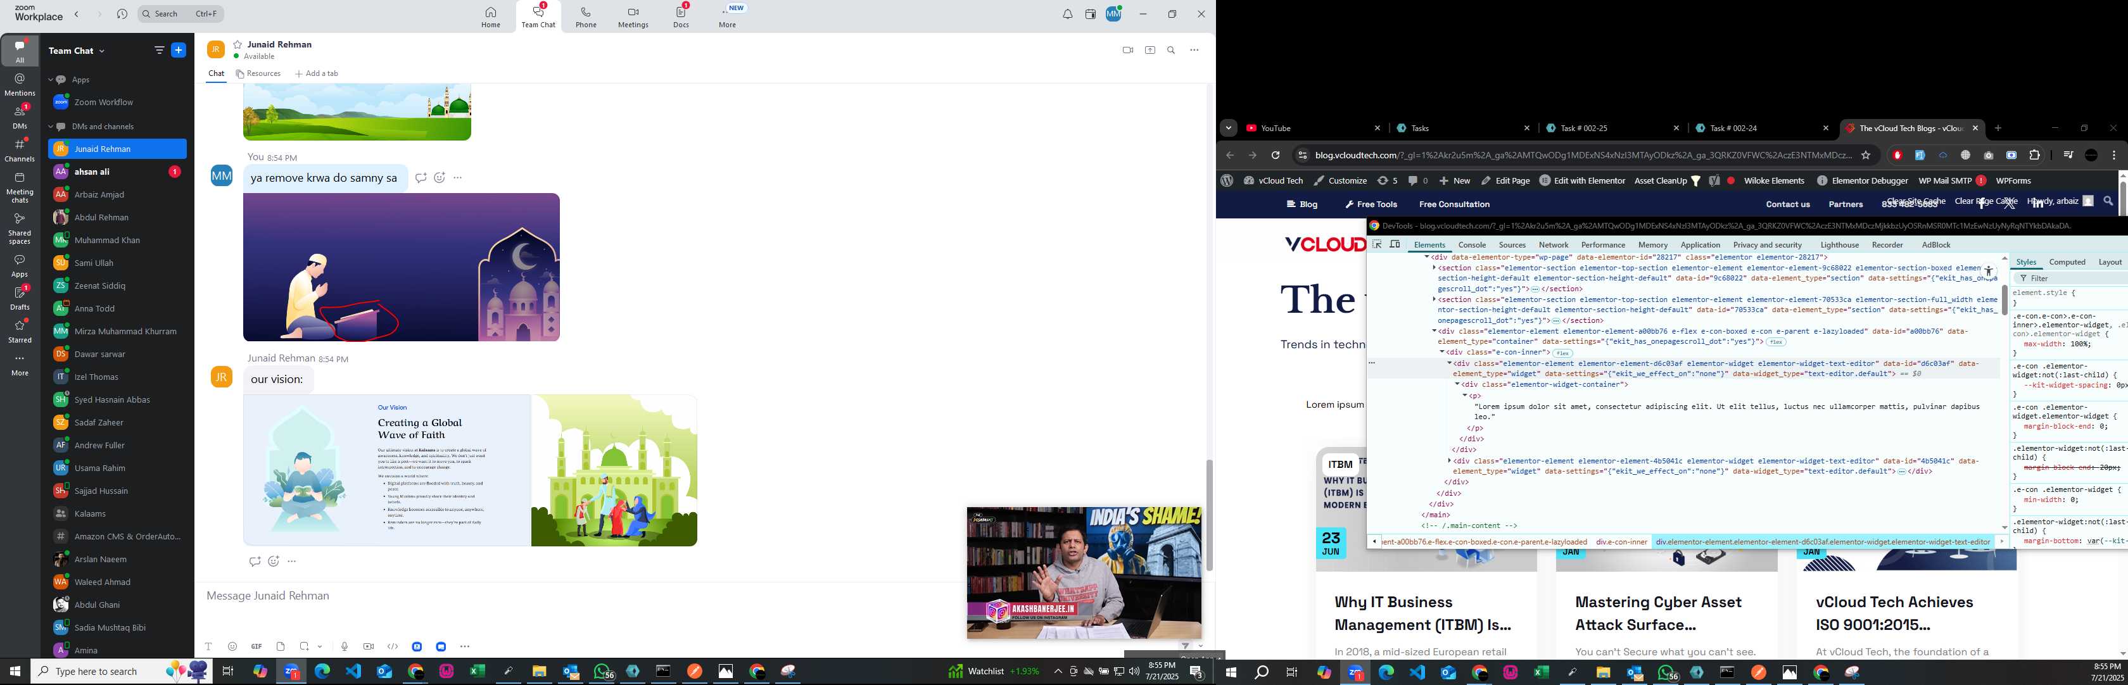Image resolution: width=2128 pixels, height=685 pixels.
Task: Open the Chrome tab search dropdown
Action: coord(1229,128)
